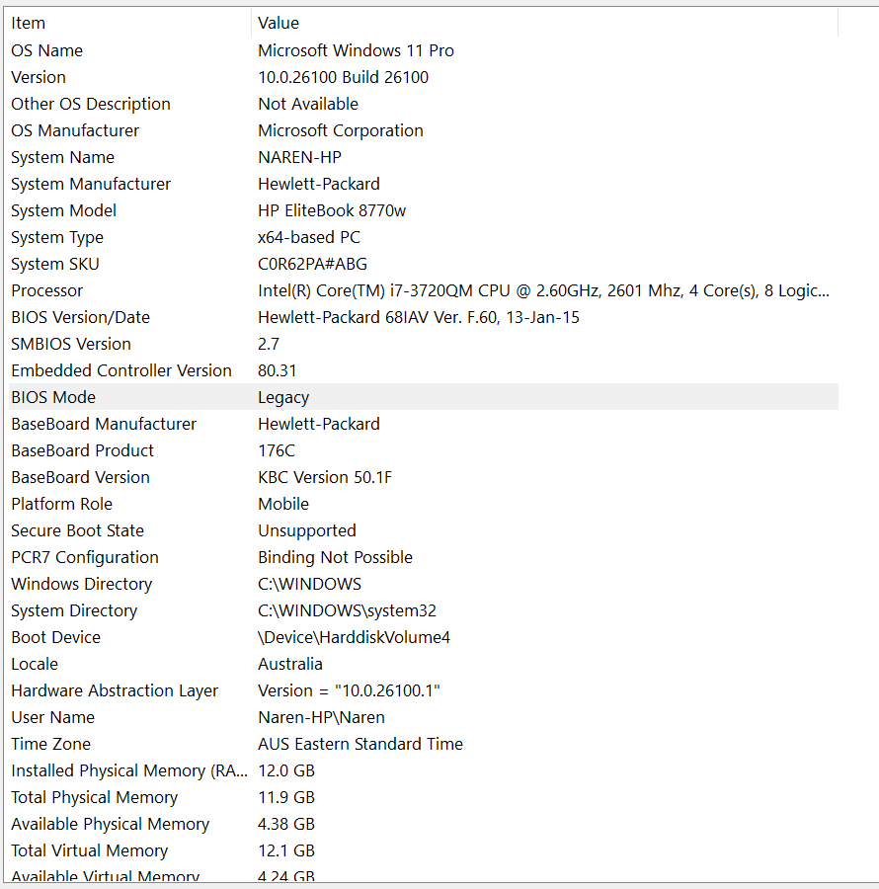The width and height of the screenshot is (879, 889).
Task: Click the 'C:\WINDOWS\system32' value
Action: (x=348, y=610)
